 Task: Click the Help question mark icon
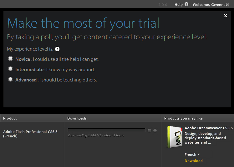[x=186, y=4]
